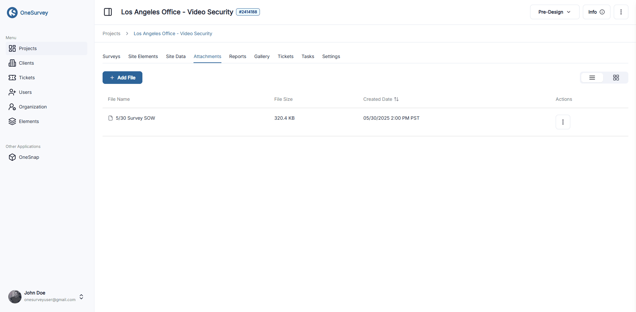636x312 pixels.
Task: Navigate to Projects via the breadcrumb
Action: (x=112, y=33)
